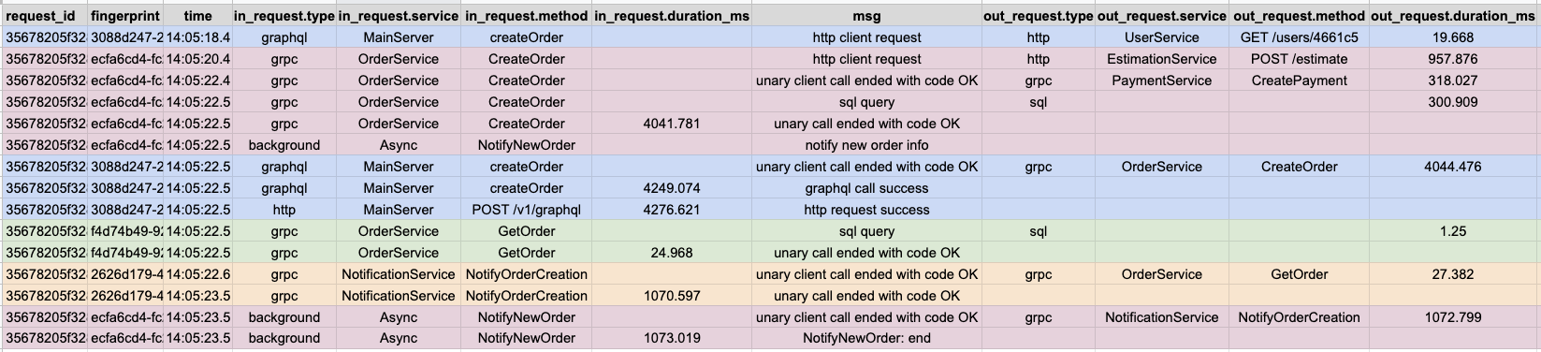Click the cell containing 4249.074
This screenshot has width=1541, height=352.
[672, 188]
